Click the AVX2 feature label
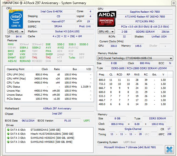 pos(61,48)
